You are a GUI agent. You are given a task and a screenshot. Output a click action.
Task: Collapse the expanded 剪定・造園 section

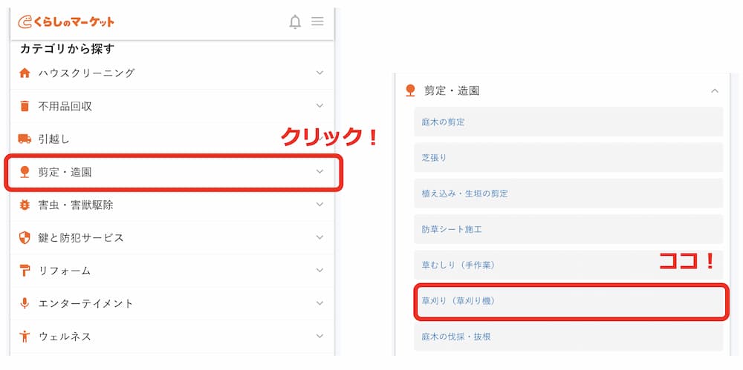715,90
